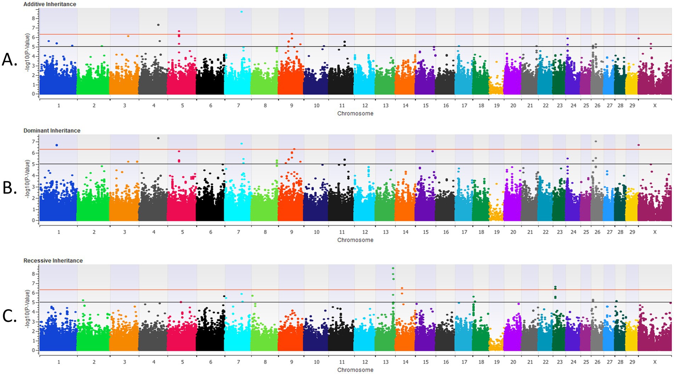Select chromosome '15' label in Dominant plot
Viewport: 674px width, 374px height.
(x=426, y=232)
